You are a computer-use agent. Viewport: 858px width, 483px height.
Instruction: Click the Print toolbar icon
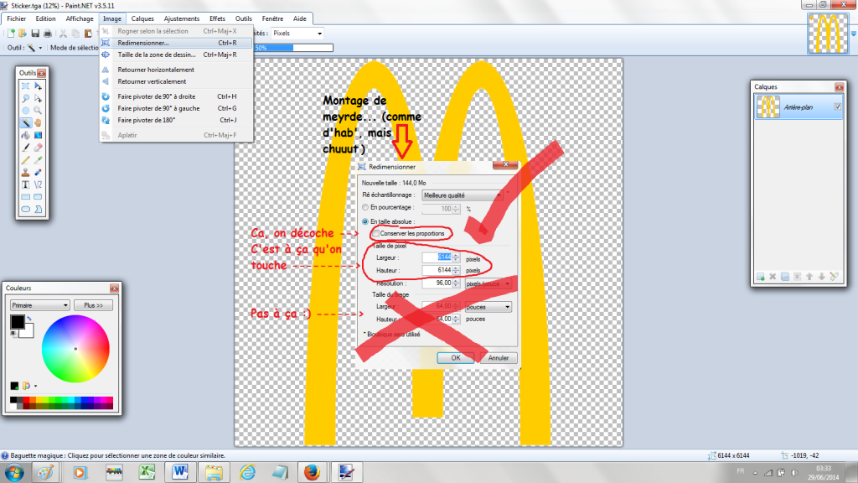click(48, 34)
